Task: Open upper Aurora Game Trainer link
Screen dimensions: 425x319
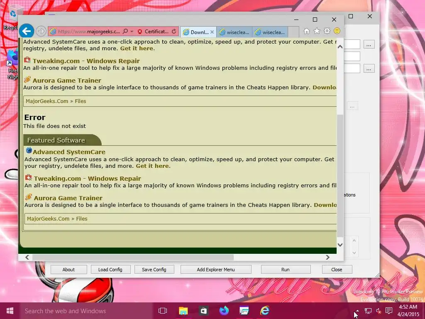Action: click(67, 81)
